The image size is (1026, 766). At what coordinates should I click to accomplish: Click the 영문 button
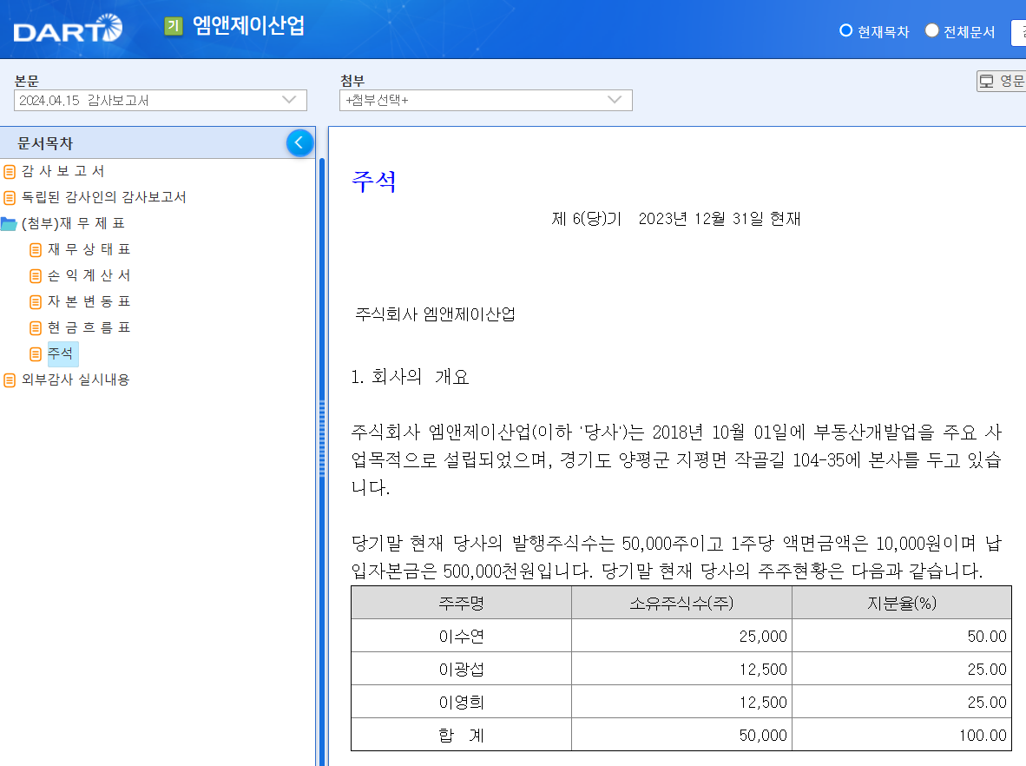click(1002, 81)
